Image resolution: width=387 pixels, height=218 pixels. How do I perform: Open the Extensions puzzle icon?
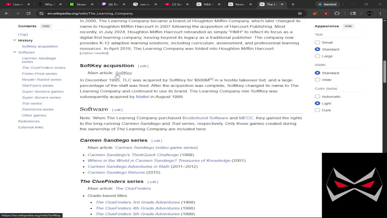337,13
